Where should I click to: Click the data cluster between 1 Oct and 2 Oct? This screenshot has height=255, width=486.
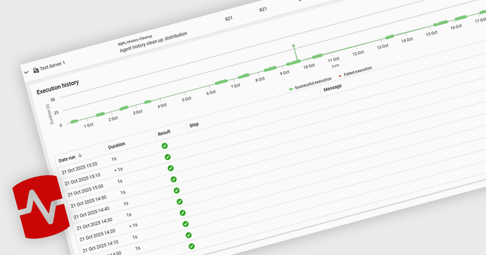click(x=100, y=115)
